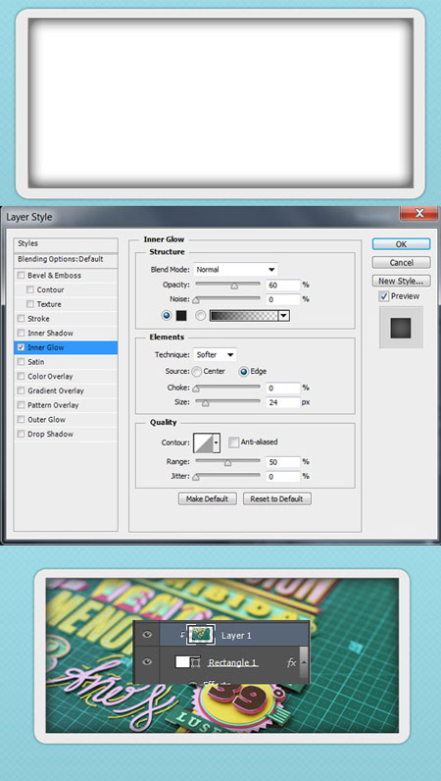Select the solid color radio button
The image size is (441, 781).
click(x=167, y=315)
